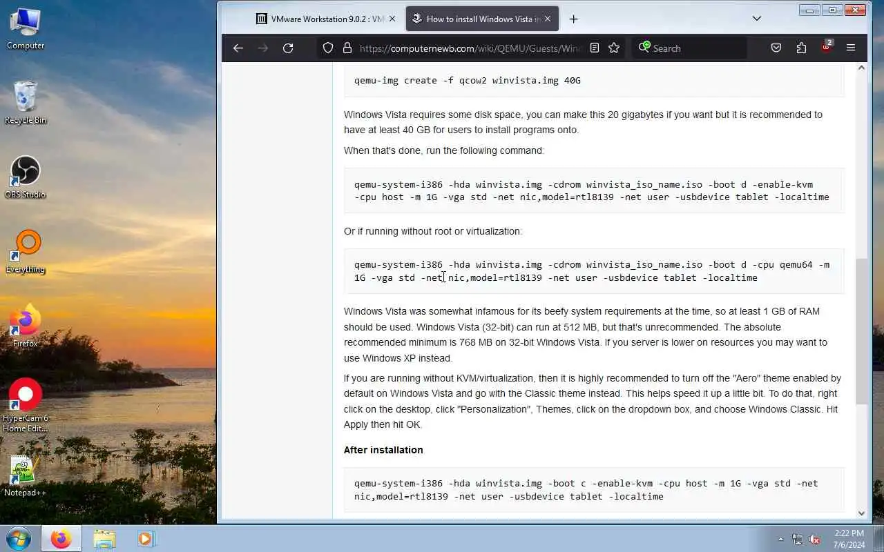
Task: Open the 2:22 PM clock in taskbar
Action: [849, 539]
